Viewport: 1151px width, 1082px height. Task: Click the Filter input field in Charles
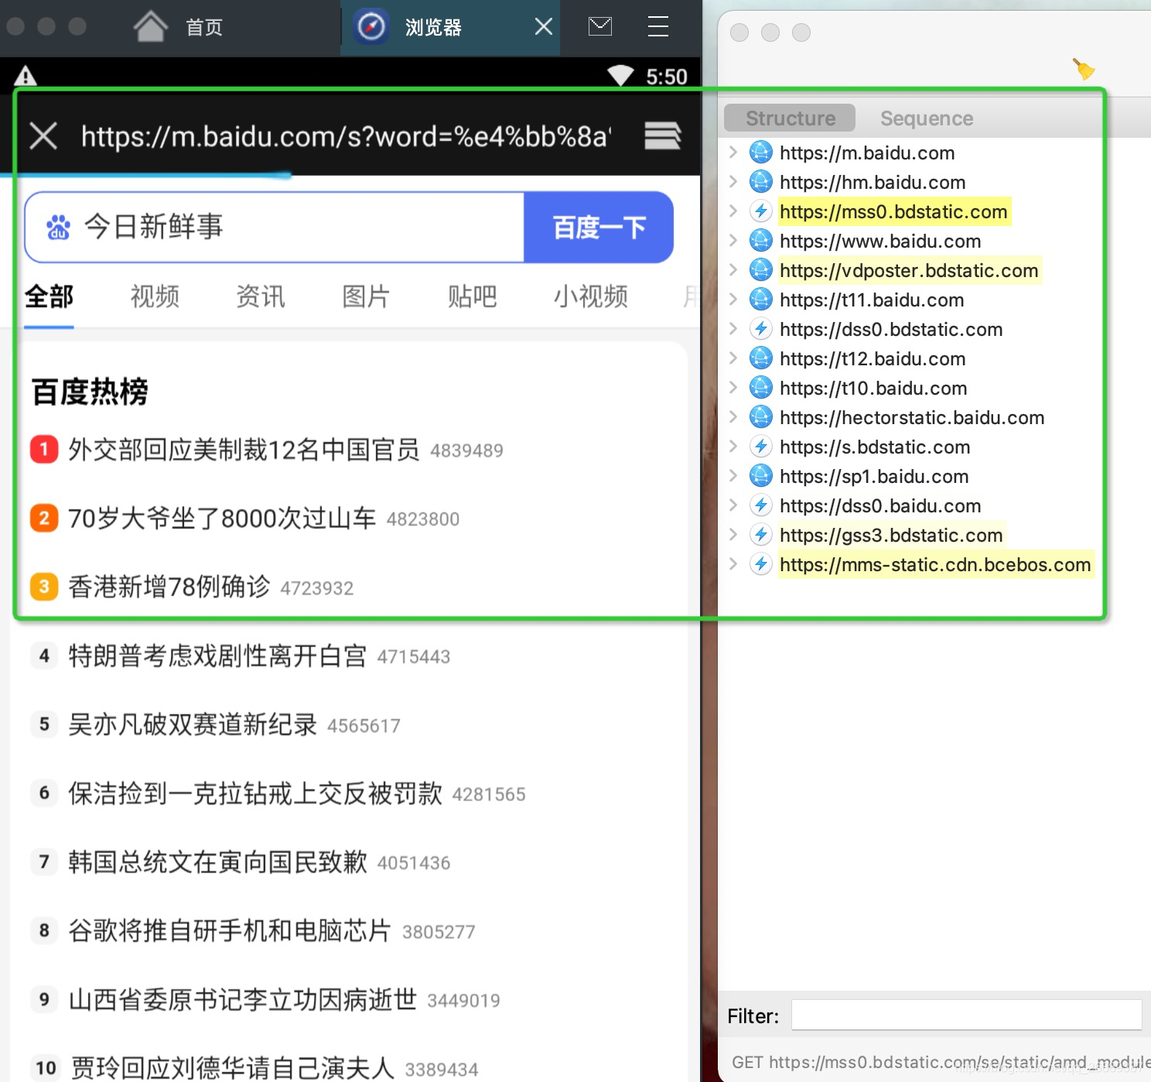point(966,1015)
